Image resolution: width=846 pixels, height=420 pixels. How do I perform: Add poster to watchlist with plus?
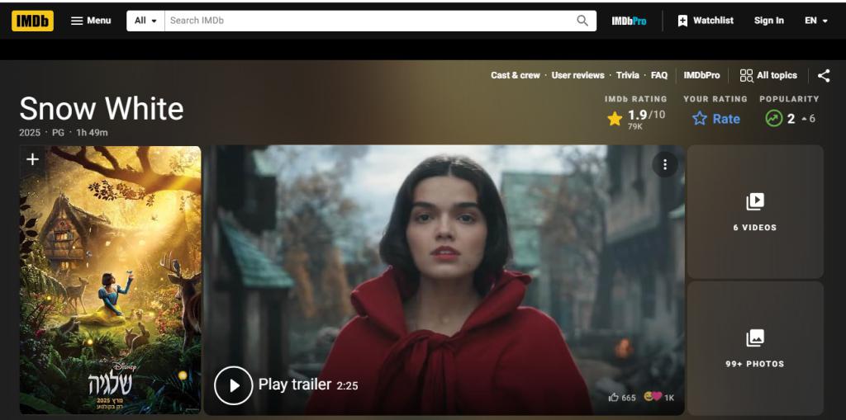pos(32,159)
